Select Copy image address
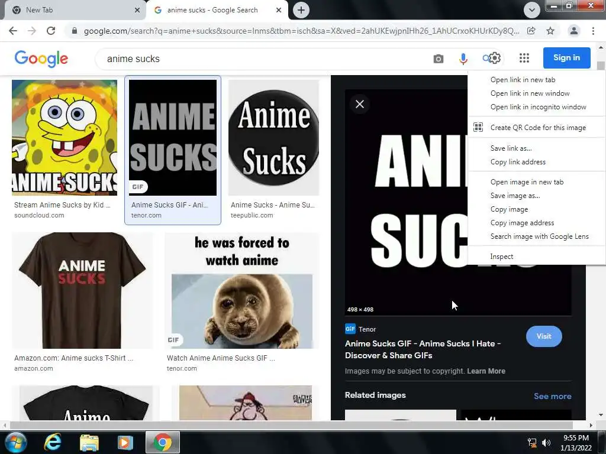Screen dimensions: 606x454 (x=536, y=223)
